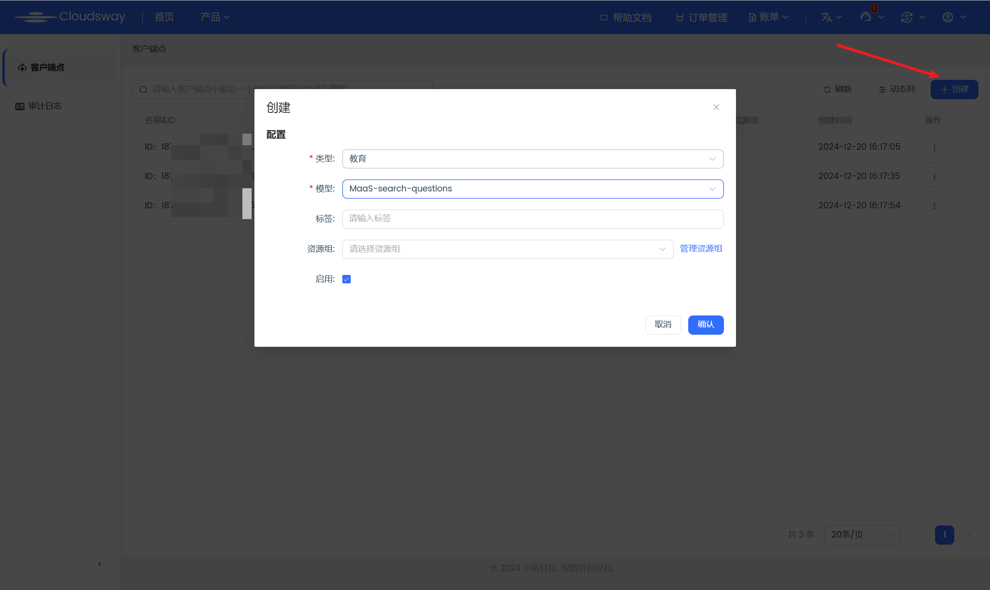Click the 首页 menu item
Screen dimensions: 990x590
(x=164, y=17)
